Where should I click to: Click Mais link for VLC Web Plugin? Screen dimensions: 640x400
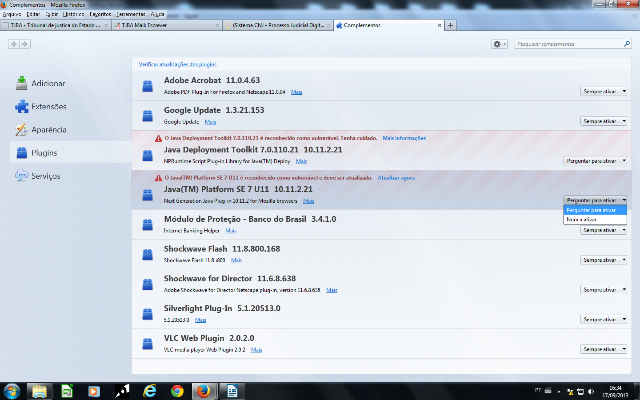(256, 350)
